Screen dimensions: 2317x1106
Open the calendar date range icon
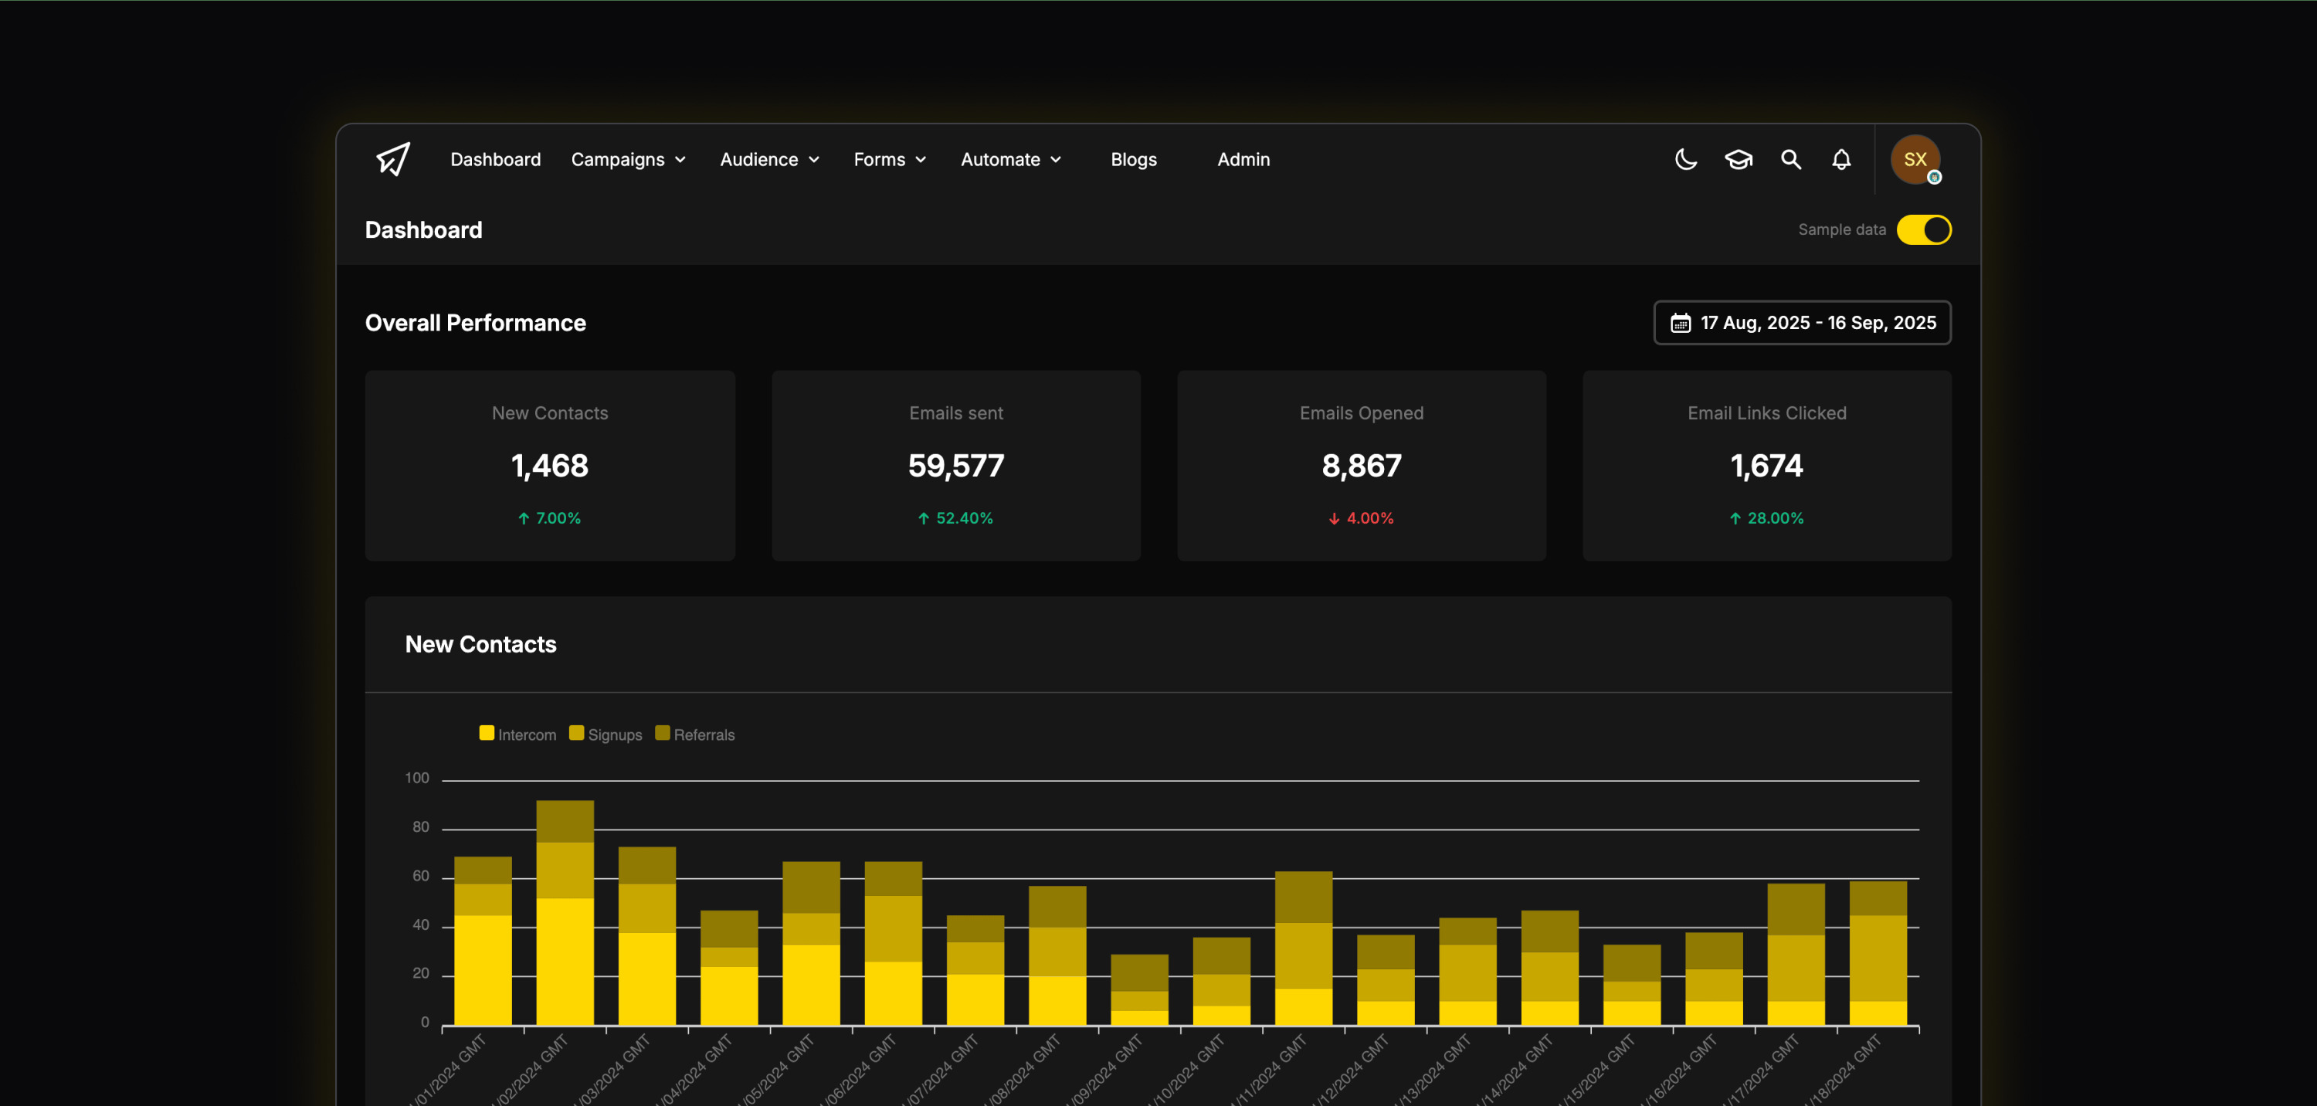(x=1680, y=323)
